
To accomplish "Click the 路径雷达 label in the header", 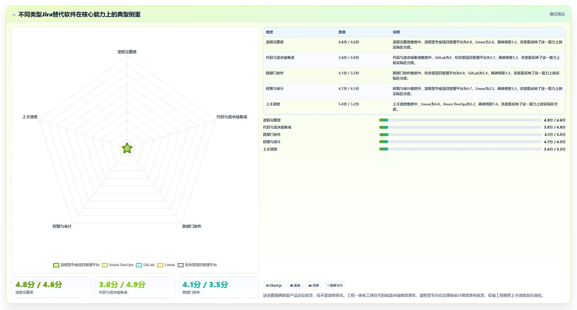I will [557, 14].
